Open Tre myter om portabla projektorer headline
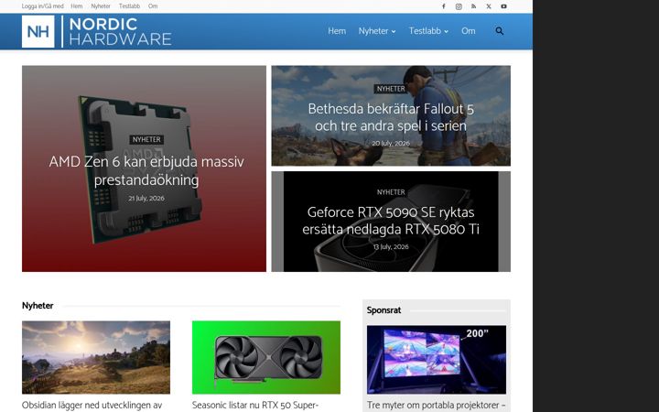Image resolution: width=659 pixels, height=412 pixels. (436, 406)
